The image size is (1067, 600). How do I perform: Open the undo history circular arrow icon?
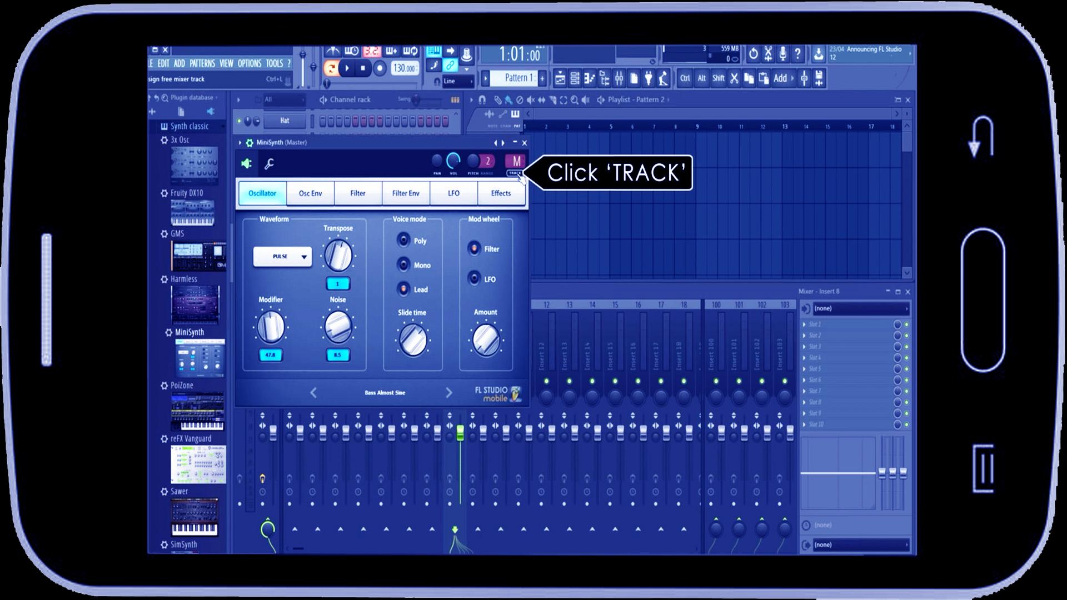[754, 54]
